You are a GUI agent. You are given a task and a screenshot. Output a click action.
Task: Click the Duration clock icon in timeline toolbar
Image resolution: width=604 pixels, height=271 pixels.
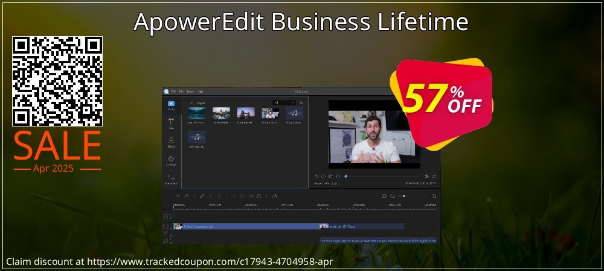259,196
